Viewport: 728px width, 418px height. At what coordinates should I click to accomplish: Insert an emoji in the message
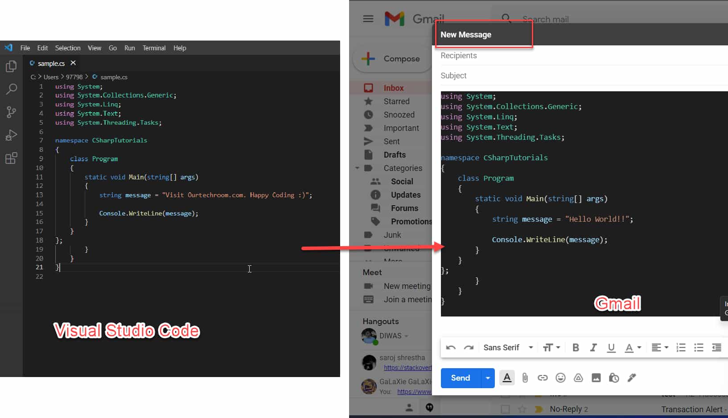pyautogui.click(x=560, y=378)
